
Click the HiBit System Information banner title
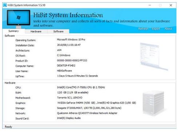[68, 15]
